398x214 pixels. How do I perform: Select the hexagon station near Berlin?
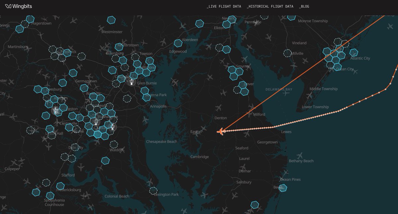click(x=282, y=188)
